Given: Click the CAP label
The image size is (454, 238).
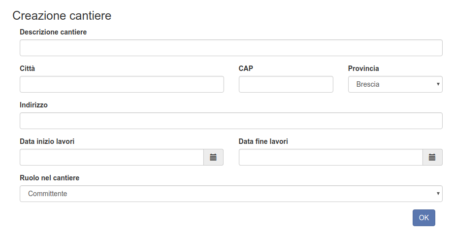Looking at the screenshot, I should (x=246, y=68).
